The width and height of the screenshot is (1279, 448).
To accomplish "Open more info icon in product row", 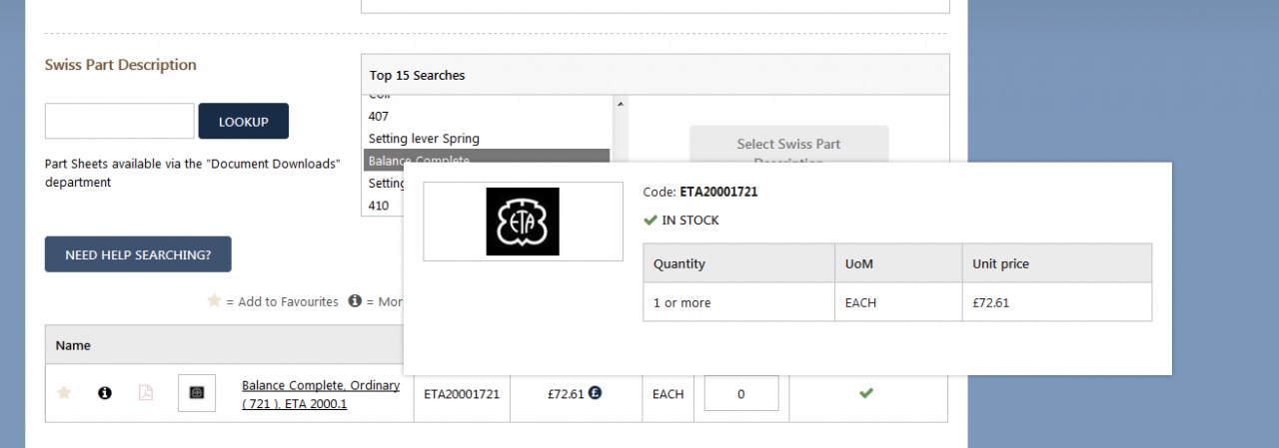I will click(105, 393).
